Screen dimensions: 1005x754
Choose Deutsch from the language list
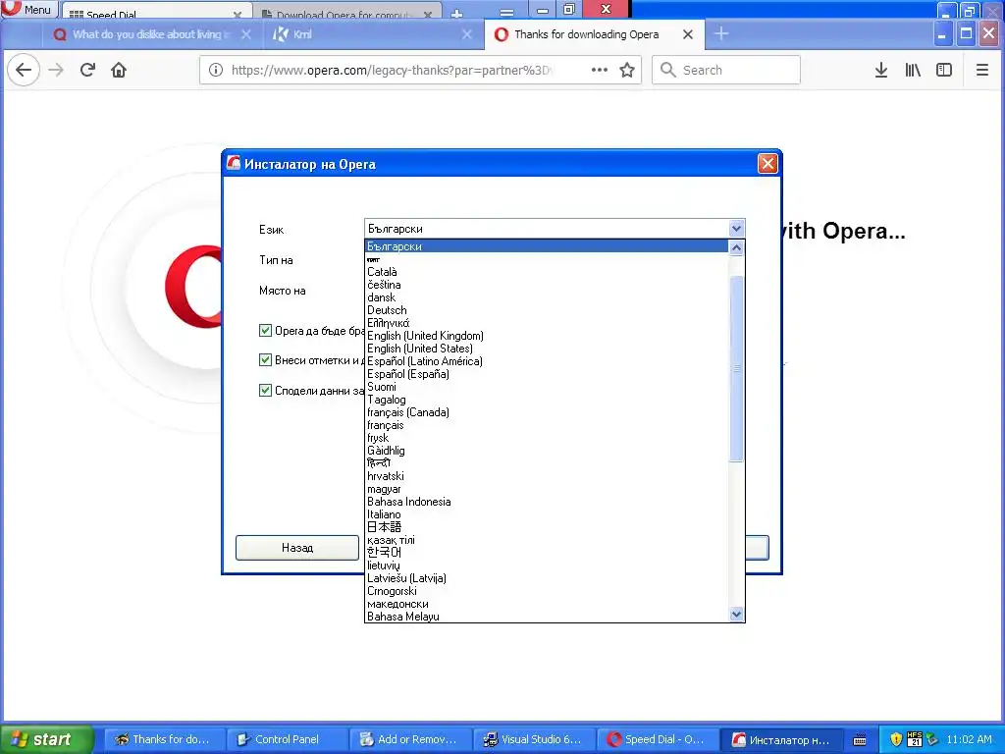tap(547, 310)
